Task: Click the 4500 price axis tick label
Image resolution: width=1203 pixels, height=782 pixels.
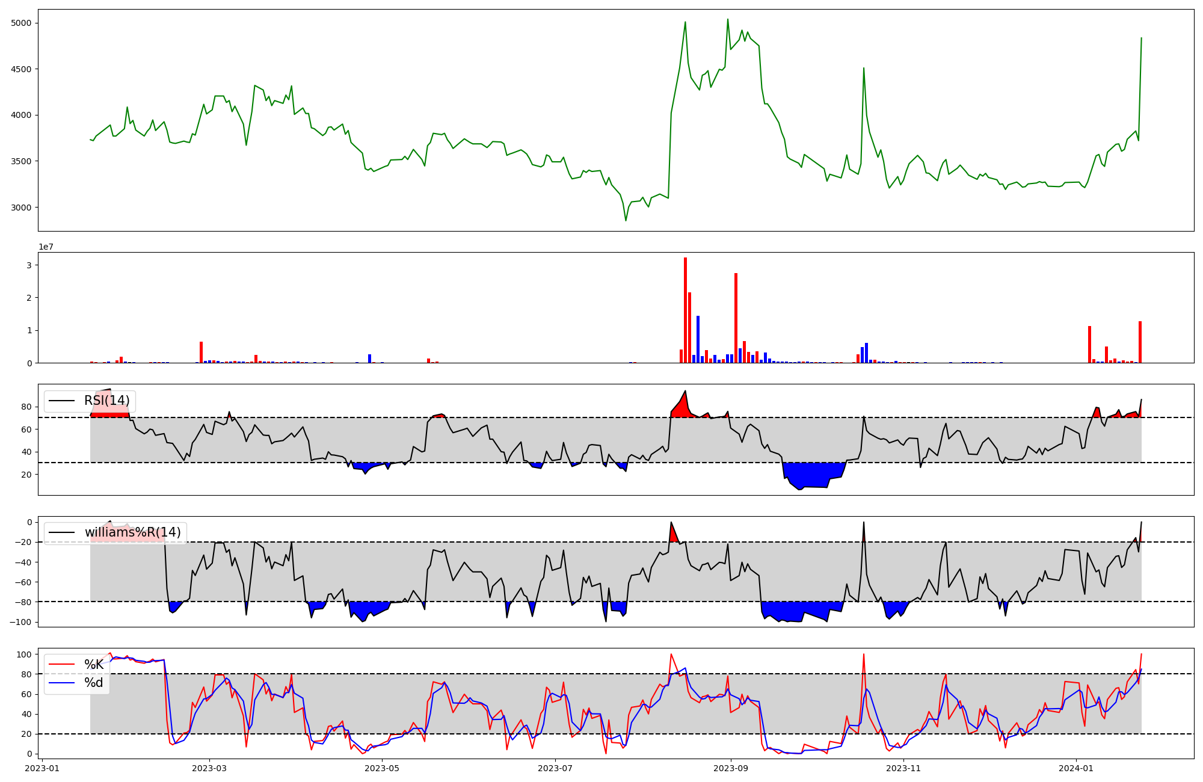Action: coord(21,69)
